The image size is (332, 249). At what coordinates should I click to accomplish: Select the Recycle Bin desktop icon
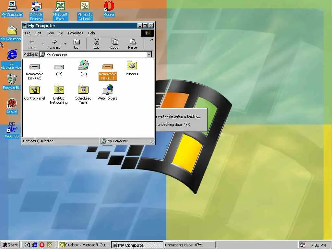click(x=12, y=82)
